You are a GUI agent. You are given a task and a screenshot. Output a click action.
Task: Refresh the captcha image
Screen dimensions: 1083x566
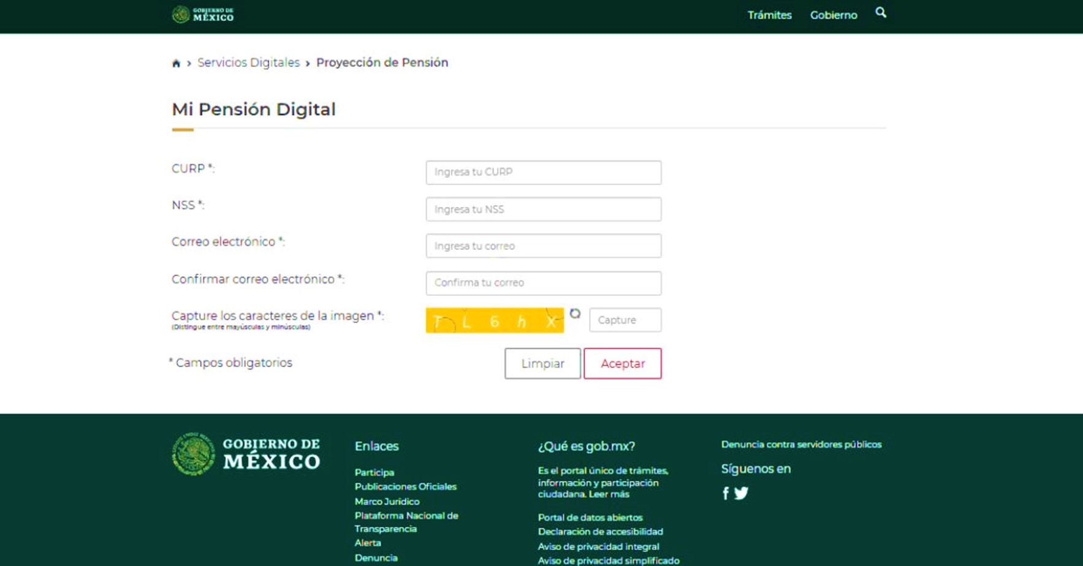575,314
